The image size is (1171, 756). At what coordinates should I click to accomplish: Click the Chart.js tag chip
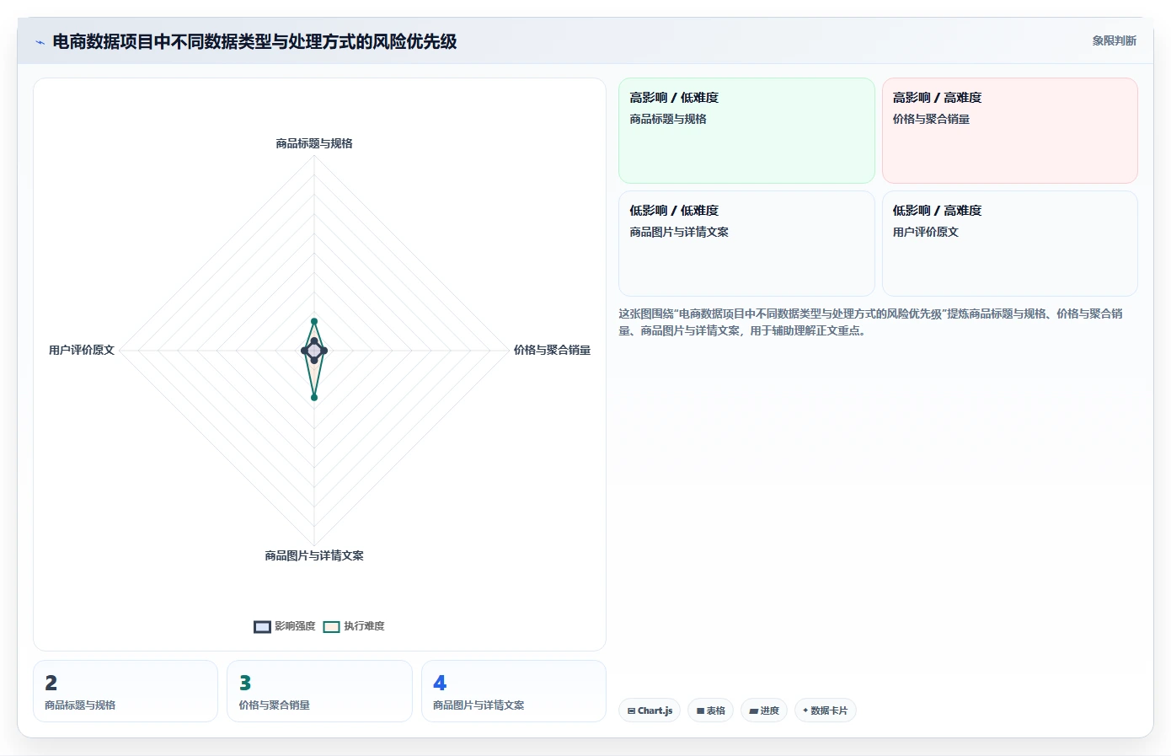pos(650,710)
